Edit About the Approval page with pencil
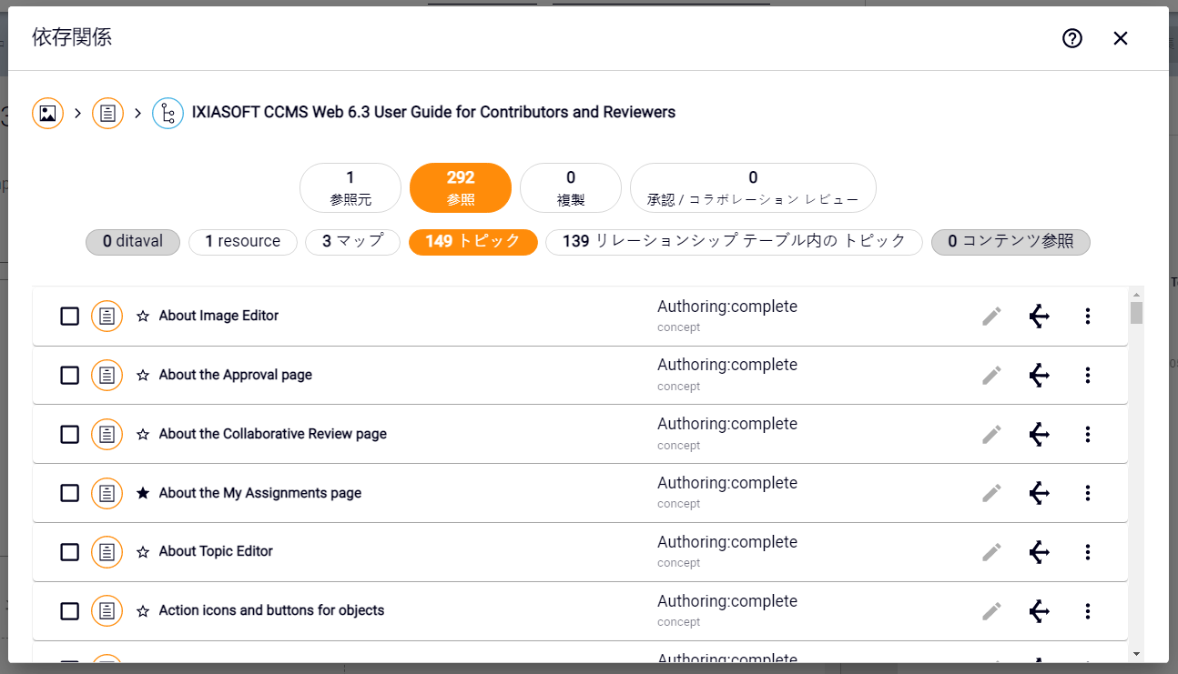Viewport: 1178px width, 674px height. (991, 376)
